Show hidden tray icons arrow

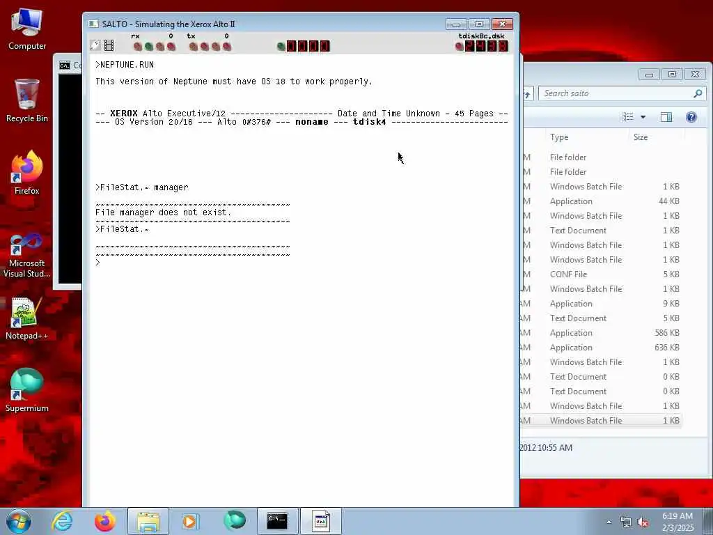pos(609,522)
